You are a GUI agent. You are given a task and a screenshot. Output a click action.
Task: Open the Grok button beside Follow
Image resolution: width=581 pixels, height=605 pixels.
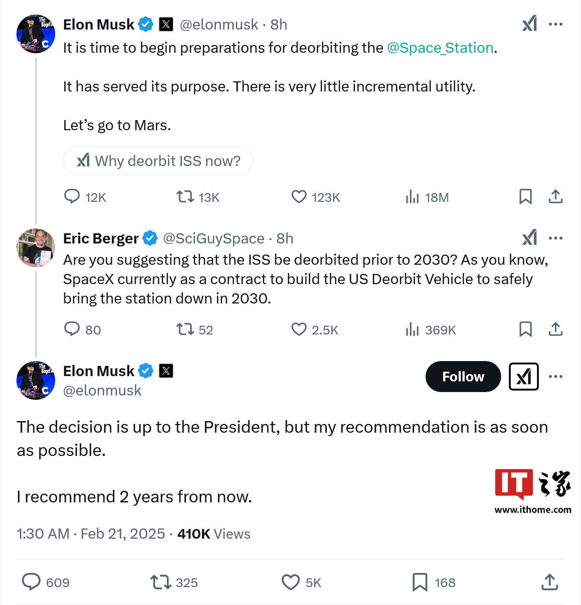pyautogui.click(x=523, y=377)
